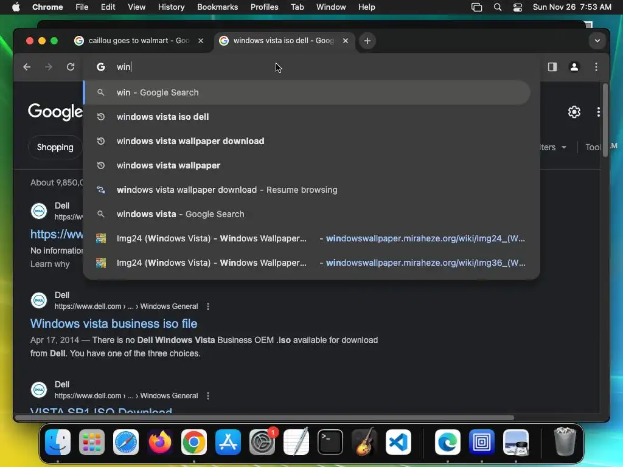Open new tab with plus button
Viewport: 623px width, 467px height.
tap(367, 41)
